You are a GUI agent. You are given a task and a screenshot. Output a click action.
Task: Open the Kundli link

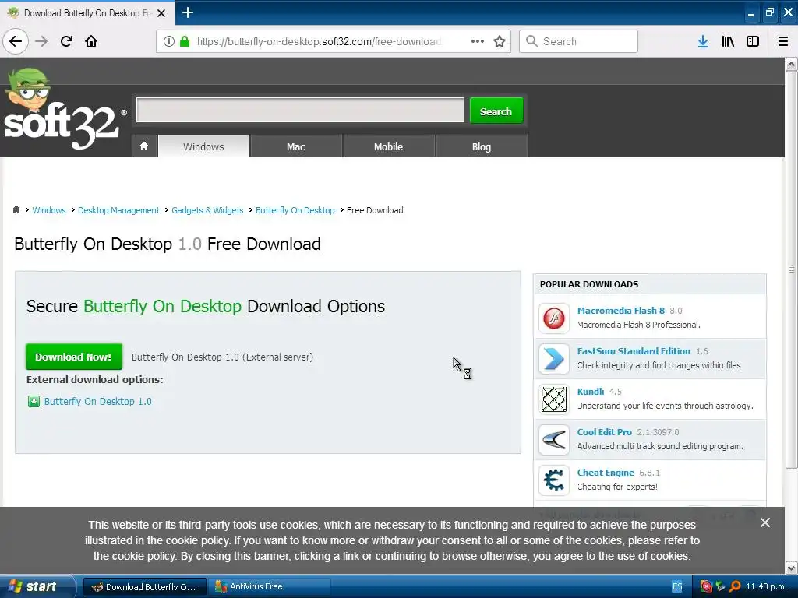click(x=591, y=392)
